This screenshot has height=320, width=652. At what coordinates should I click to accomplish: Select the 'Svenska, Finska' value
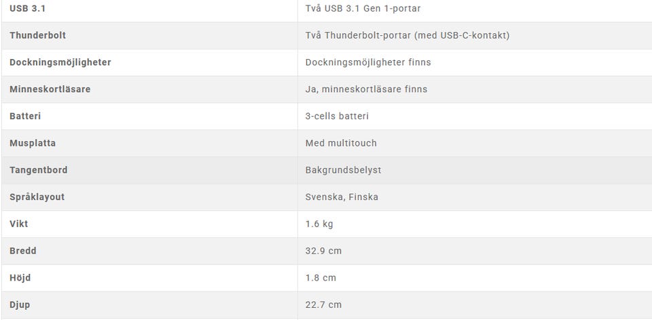[x=342, y=197]
